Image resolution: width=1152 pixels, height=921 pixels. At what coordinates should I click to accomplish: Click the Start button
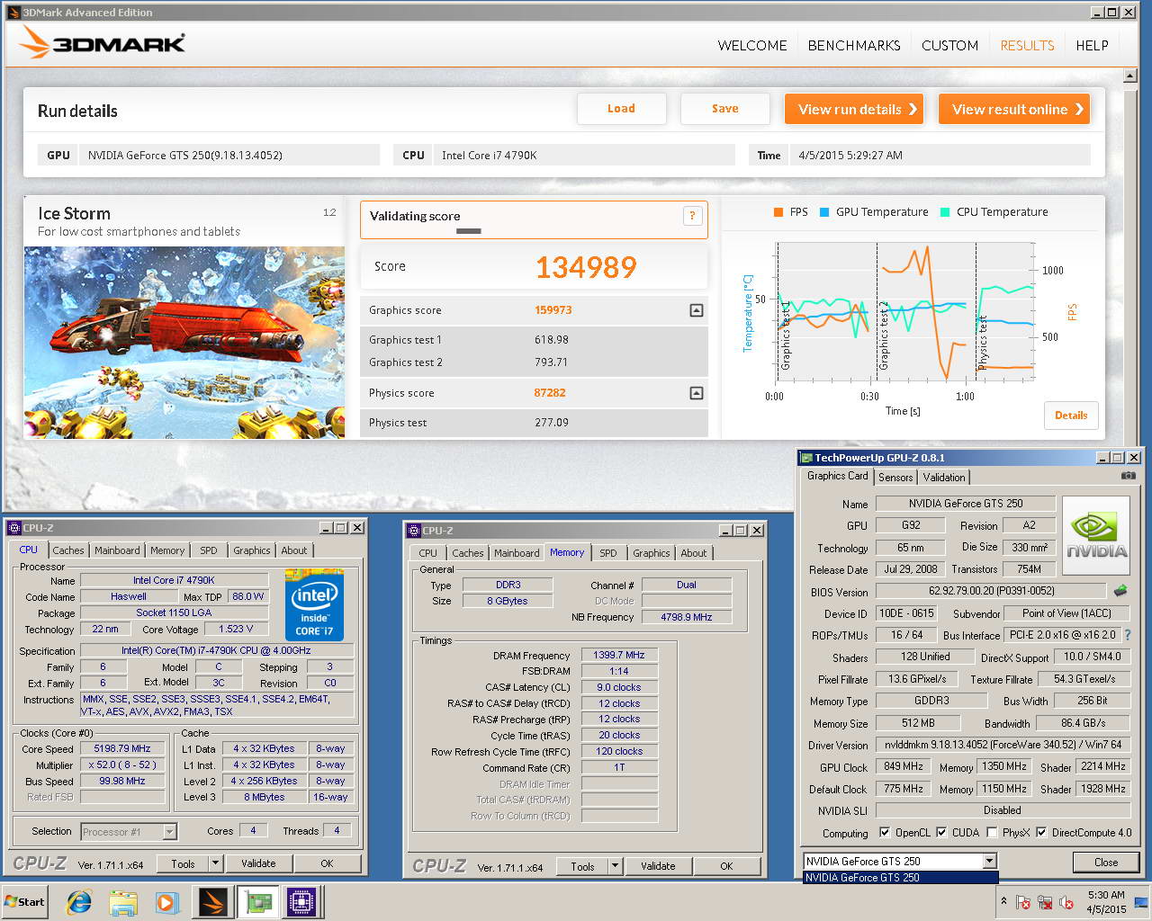pyautogui.click(x=25, y=902)
